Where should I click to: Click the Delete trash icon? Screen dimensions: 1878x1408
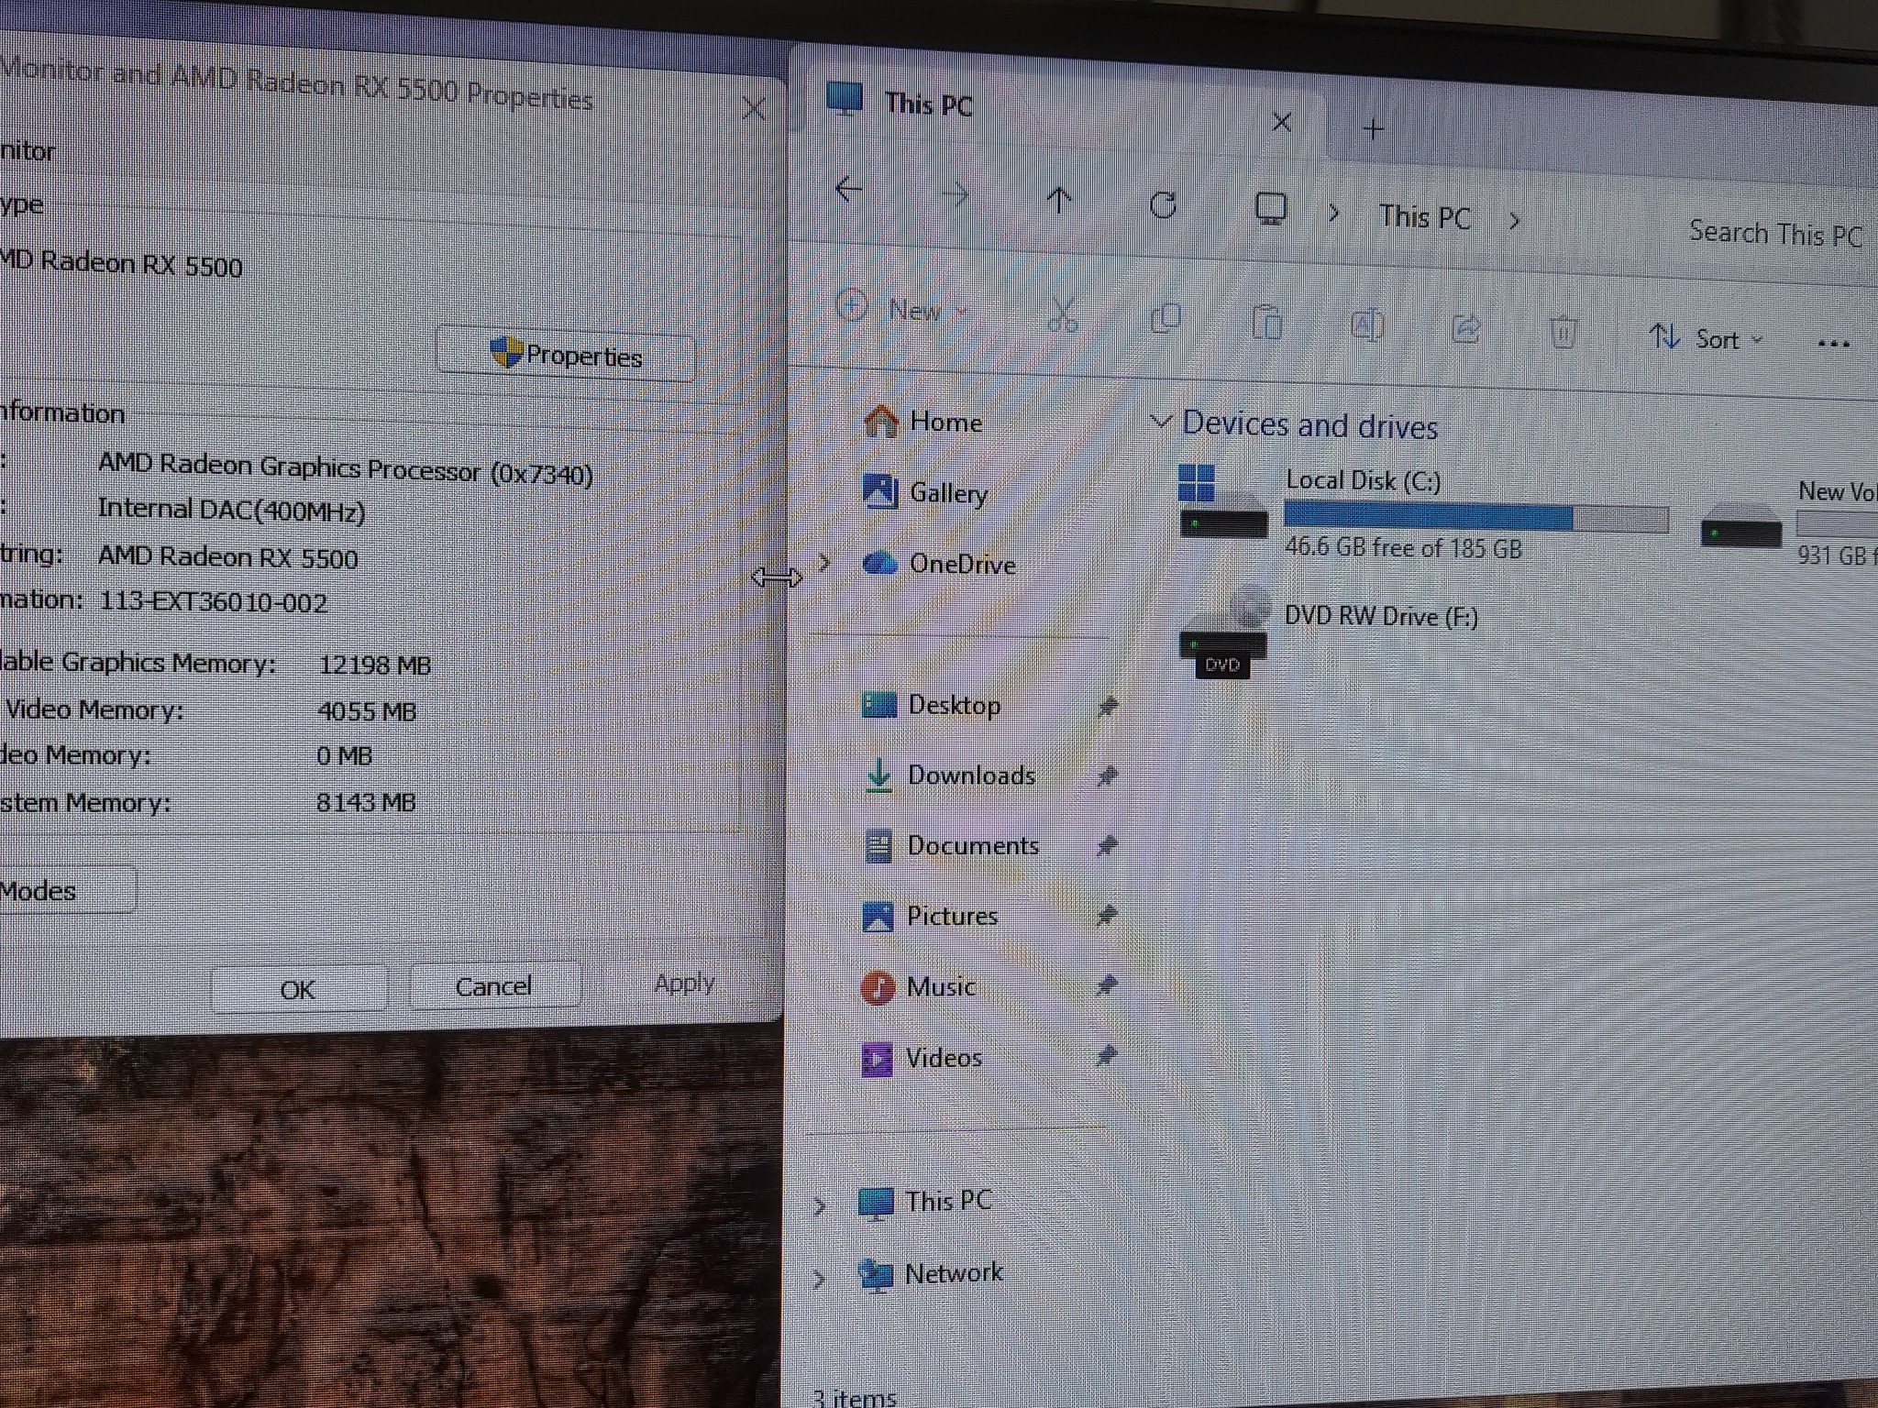(x=1563, y=332)
